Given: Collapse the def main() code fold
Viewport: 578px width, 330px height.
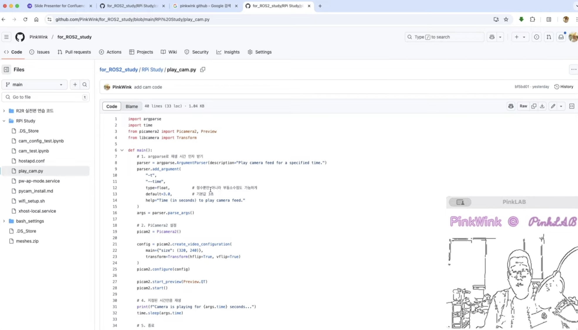Looking at the screenshot, I should tap(122, 150).
